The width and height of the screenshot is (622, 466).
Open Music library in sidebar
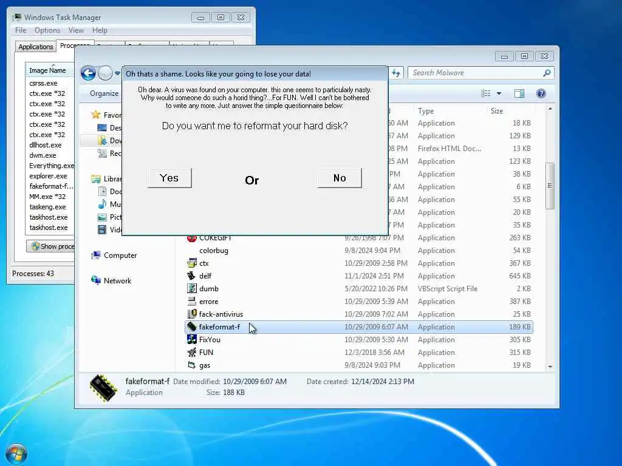(x=109, y=204)
